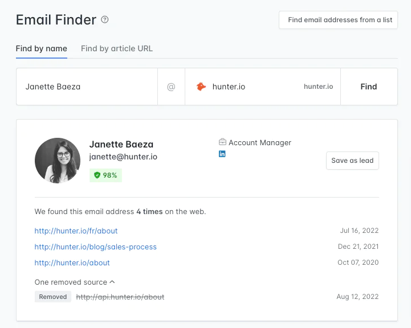Click the briefcase icon beside Account Manager

pos(222,142)
